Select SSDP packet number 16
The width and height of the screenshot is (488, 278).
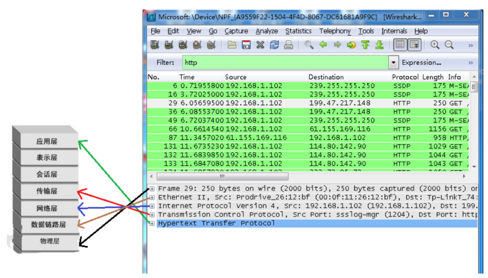tap(308, 94)
